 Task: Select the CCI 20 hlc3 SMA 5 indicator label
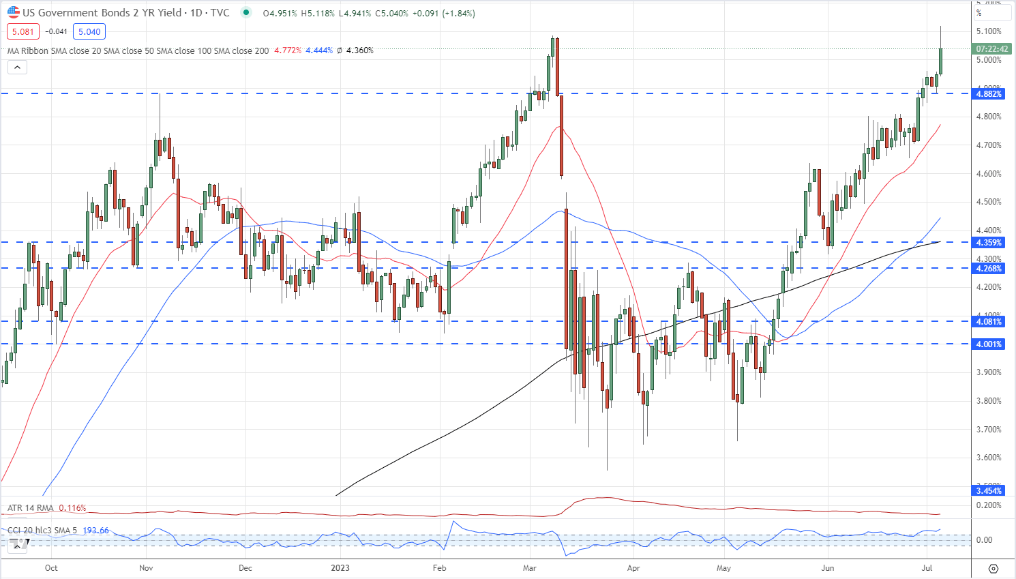[43, 530]
